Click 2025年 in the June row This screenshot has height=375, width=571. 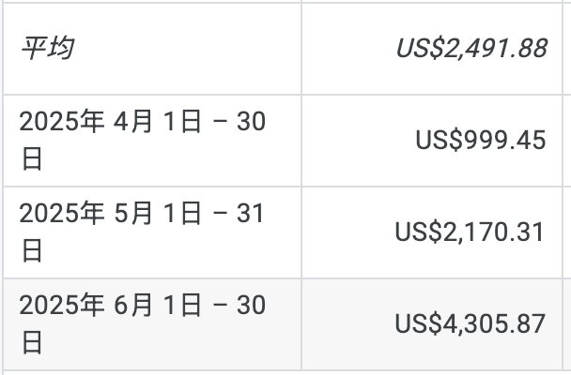coord(61,306)
